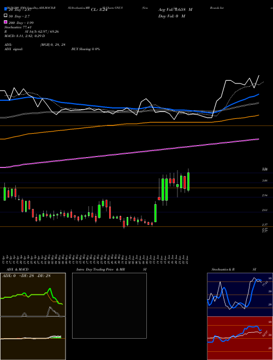The width and height of the screenshot is (273, 360).
Task: Click the tall green candlestick beside the 2.61 price level
Action: 156,213
